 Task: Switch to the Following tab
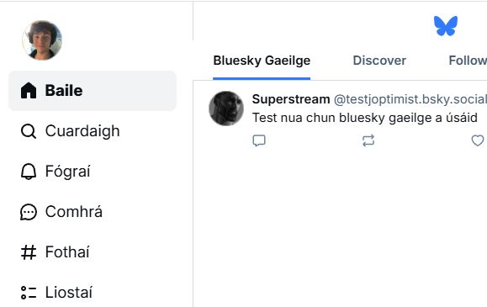point(468,61)
